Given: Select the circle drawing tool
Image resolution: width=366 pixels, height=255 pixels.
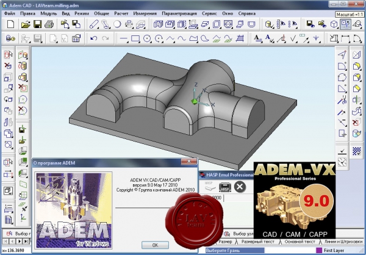Looking at the screenshot, I should [147, 38].
